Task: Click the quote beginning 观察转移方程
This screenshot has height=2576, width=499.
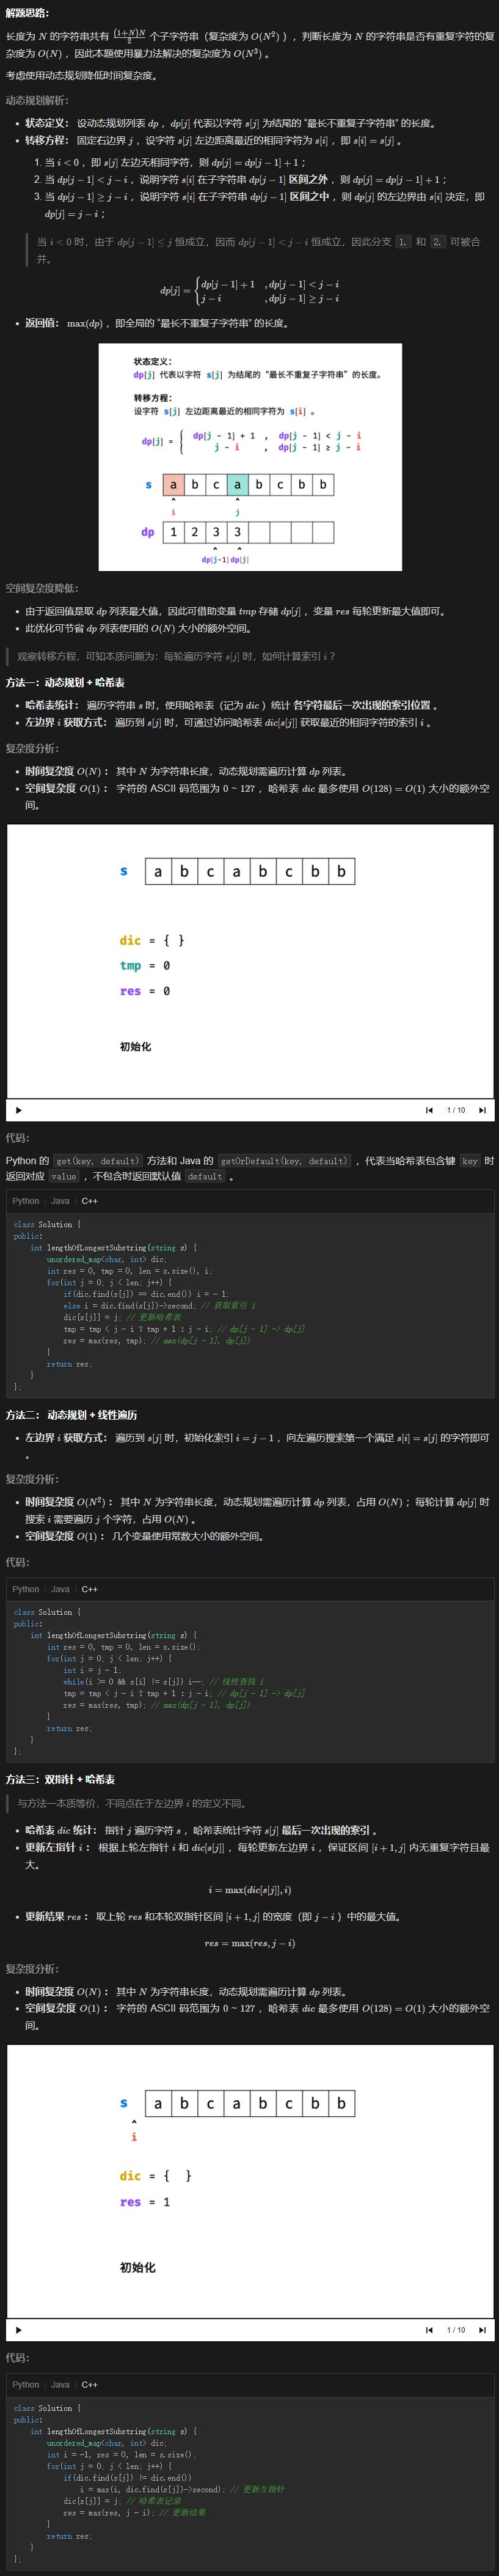Action: point(177,656)
